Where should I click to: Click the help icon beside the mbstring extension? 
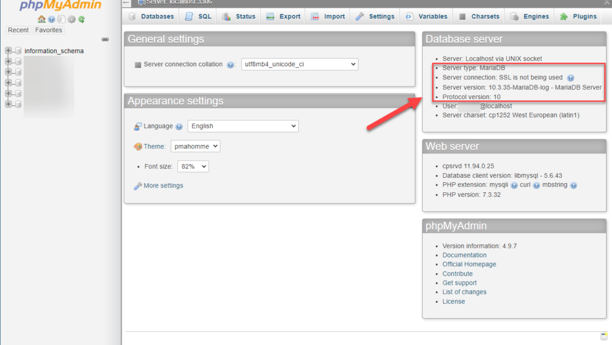(574, 185)
